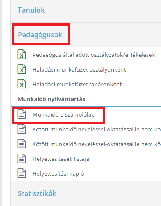Image resolution: width=161 pixels, height=206 pixels.
Task: Click document icon beside Helyettesítések listája
Action: 22,159
